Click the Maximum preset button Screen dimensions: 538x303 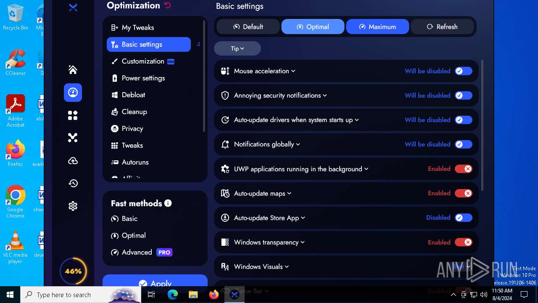pyautogui.click(x=377, y=27)
